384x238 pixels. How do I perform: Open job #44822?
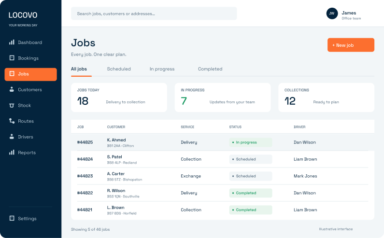(85, 193)
